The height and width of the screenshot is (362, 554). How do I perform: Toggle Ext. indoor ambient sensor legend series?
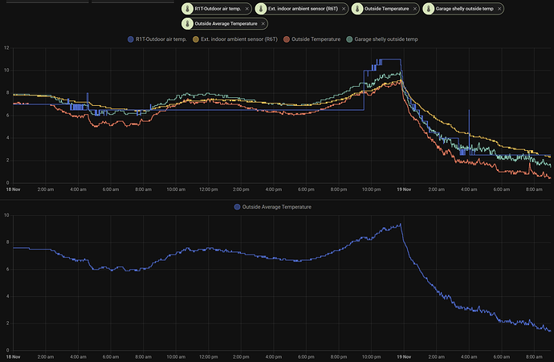[x=241, y=39]
